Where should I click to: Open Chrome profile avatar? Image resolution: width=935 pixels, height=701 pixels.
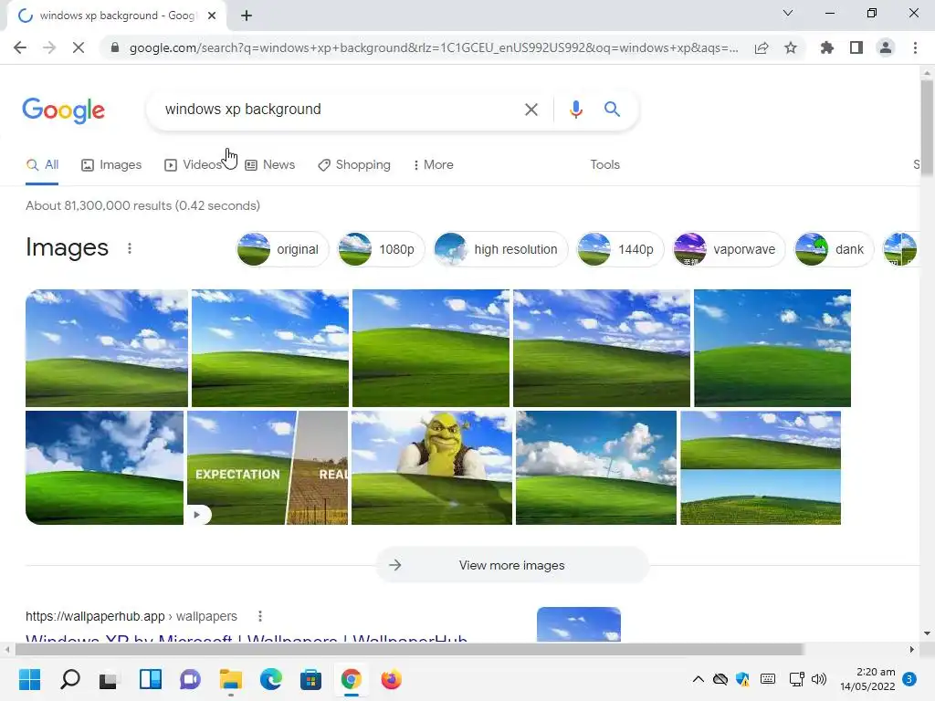pyautogui.click(x=886, y=47)
